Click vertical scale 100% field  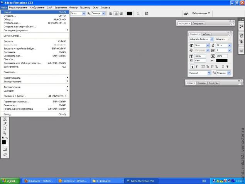[200, 56]
